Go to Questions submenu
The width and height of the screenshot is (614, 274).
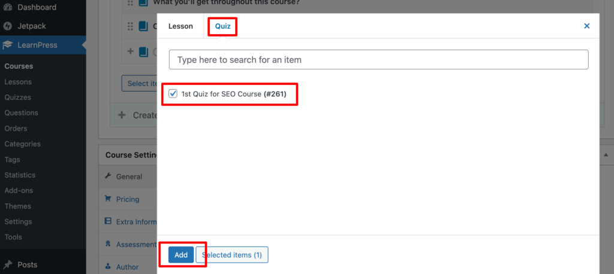(x=21, y=113)
